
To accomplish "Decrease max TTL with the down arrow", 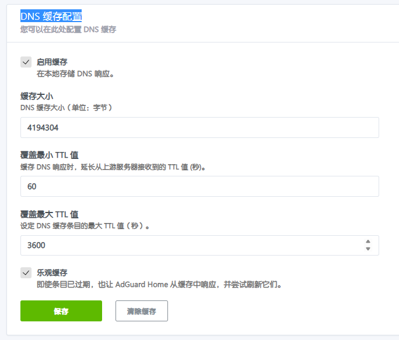I will coord(367,249).
